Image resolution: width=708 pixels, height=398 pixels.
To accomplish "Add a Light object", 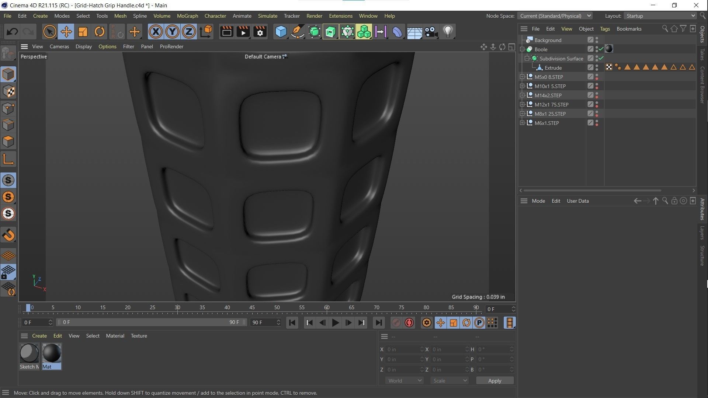I will (448, 32).
